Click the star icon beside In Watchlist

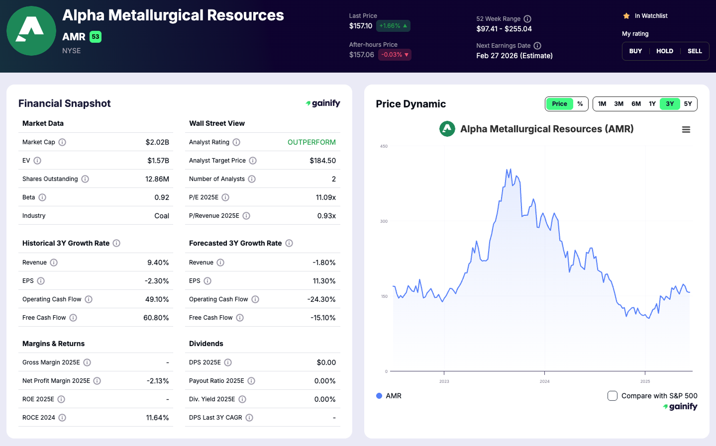tap(626, 15)
